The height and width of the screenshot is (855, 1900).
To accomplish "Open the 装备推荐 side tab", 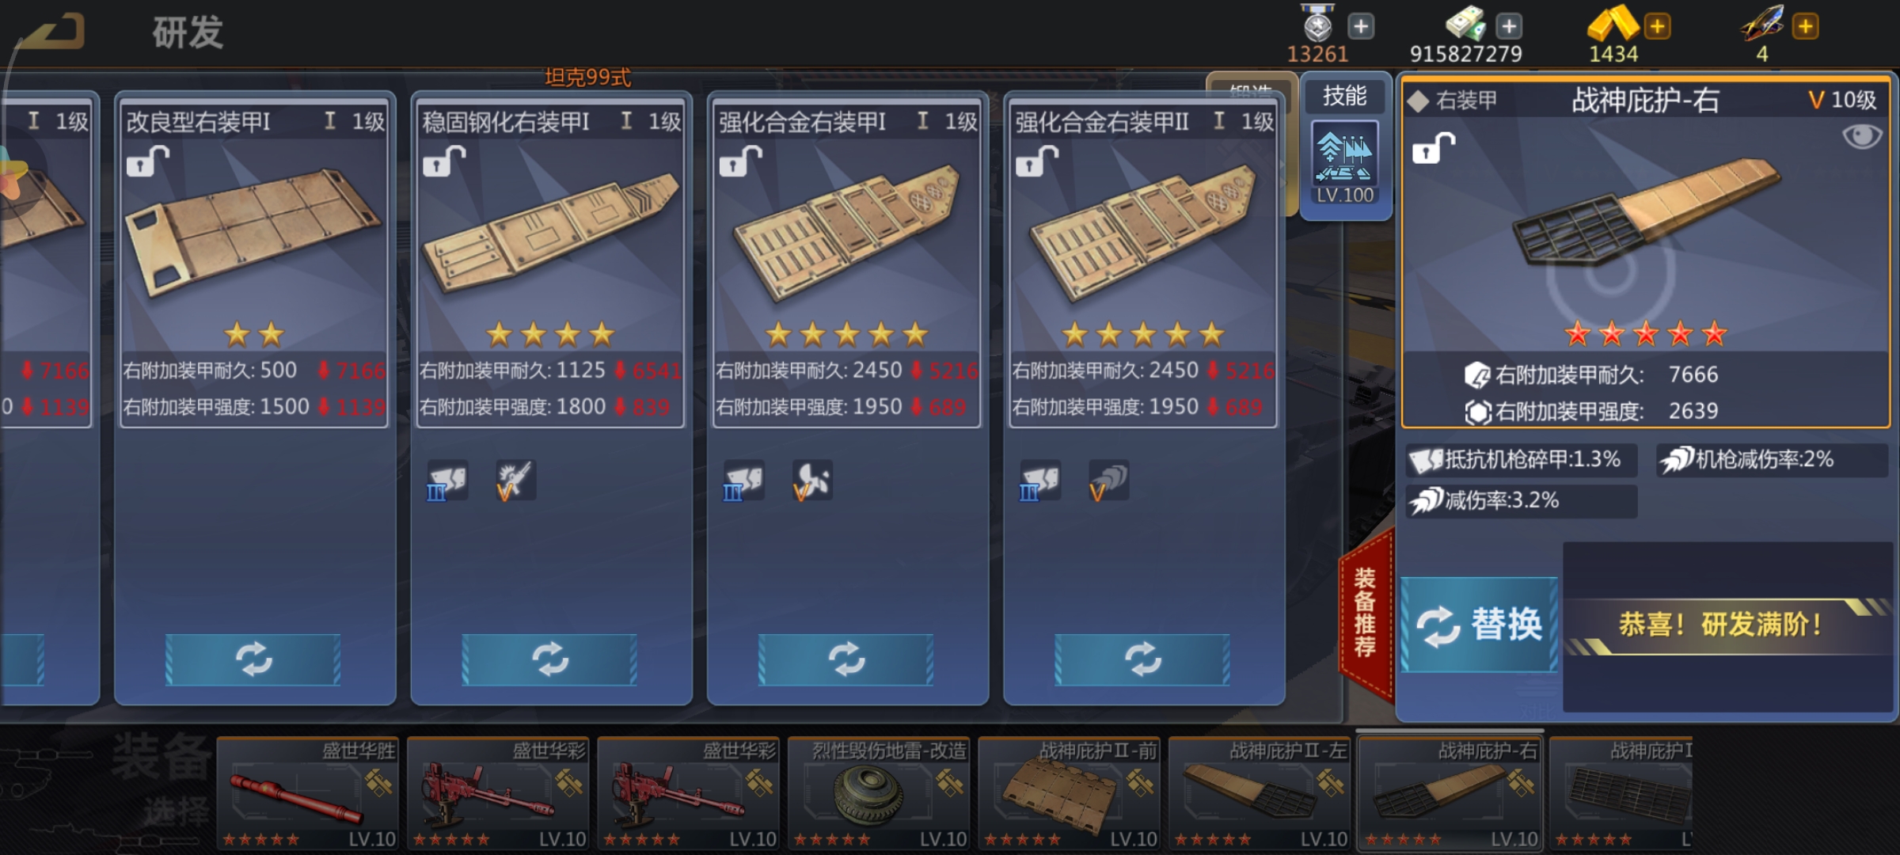I will click(x=1365, y=614).
